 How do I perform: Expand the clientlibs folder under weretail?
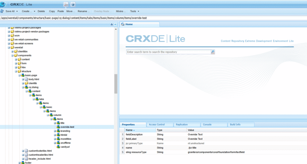click(12, 51)
